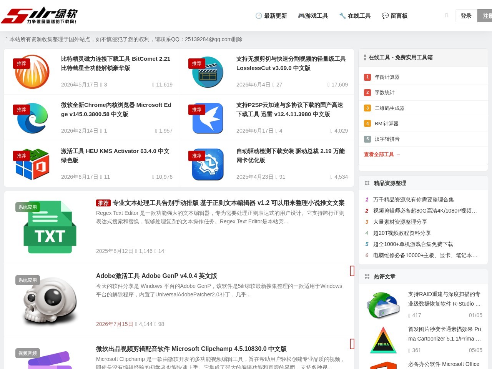The width and height of the screenshot is (492, 369).
Task: Open the 字数统计 tool
Action: coord(385,93)
